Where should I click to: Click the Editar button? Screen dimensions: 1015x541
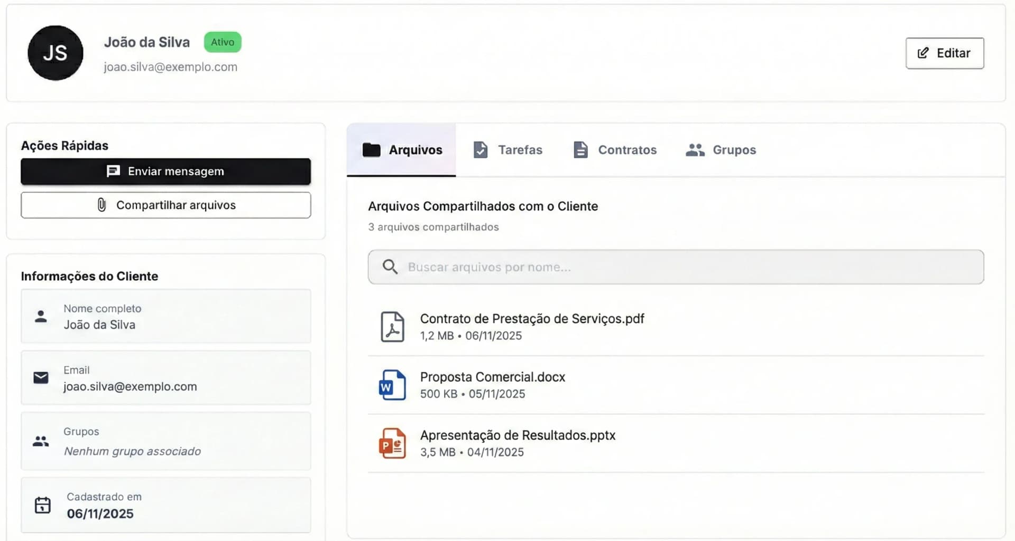coord(944,53)
